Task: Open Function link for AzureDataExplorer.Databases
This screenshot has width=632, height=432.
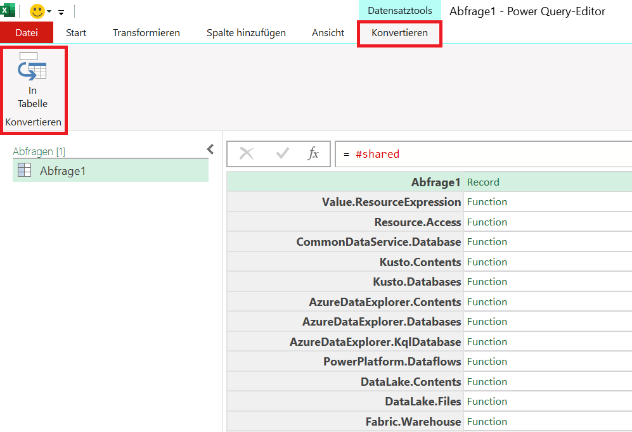Action: point(487,321)
